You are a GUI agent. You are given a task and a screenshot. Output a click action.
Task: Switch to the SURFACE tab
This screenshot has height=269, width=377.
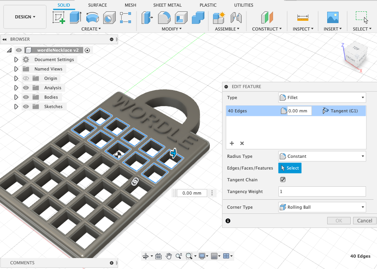pyautogui.click(x=97, y=5)
